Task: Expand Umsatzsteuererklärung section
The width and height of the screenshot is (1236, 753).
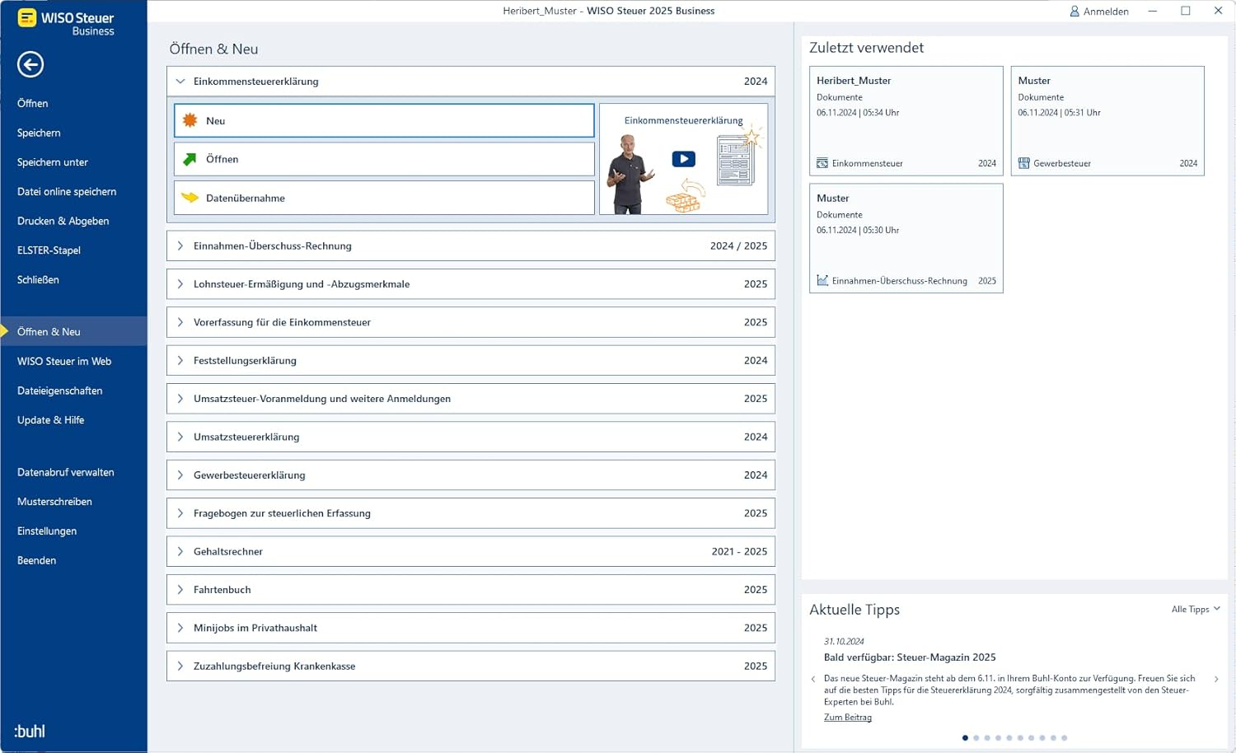Action: tap(180, 437)
